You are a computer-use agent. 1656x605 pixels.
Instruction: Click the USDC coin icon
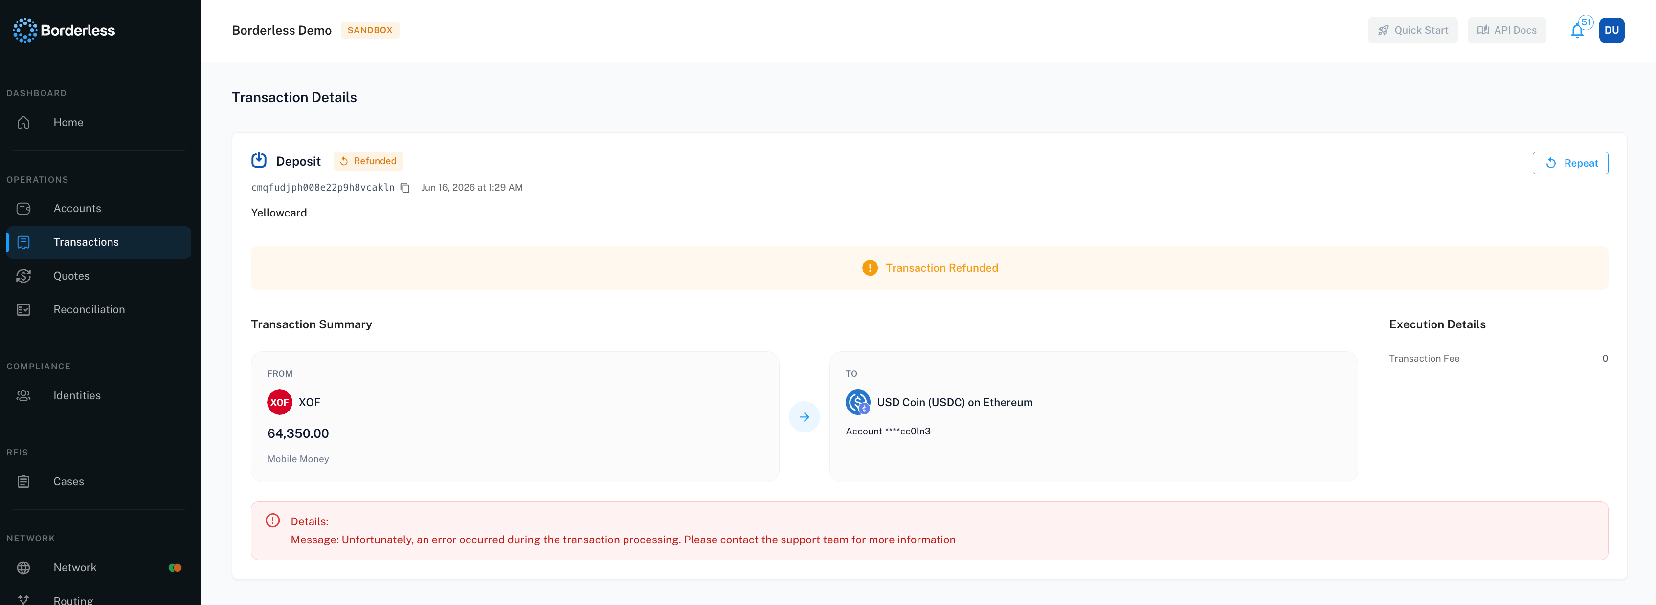coord(858,402)
